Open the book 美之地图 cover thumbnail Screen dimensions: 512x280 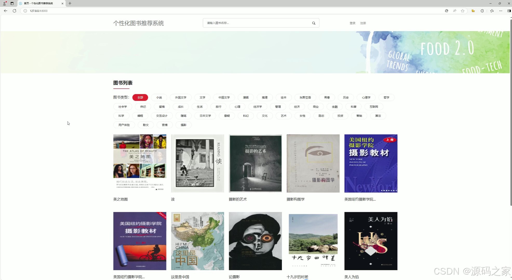point(140,163)
